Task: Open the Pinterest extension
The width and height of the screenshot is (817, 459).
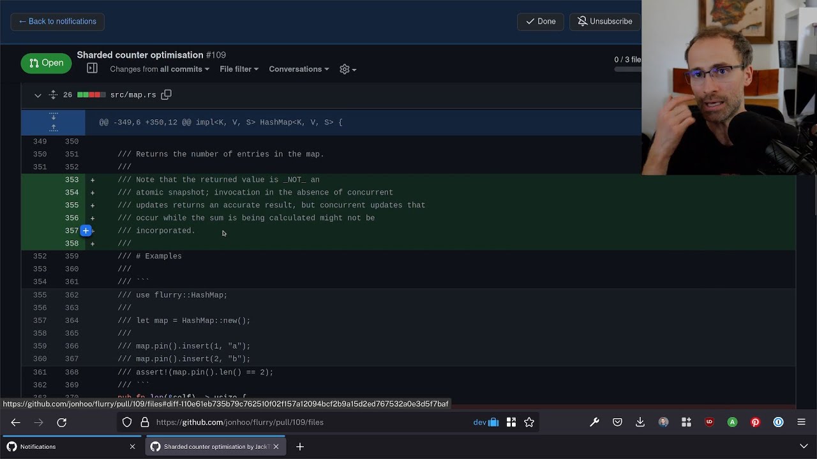Action: (755, 422)
